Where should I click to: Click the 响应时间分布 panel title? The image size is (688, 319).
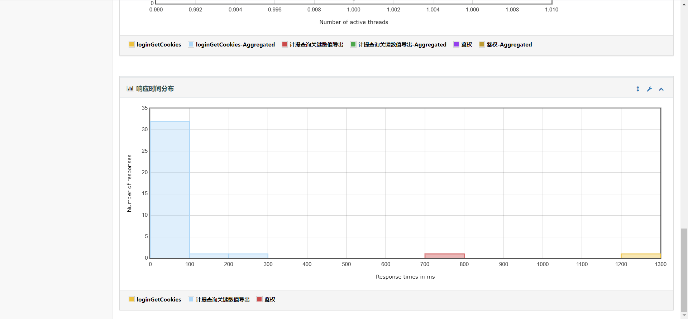pyautogui.click(x=155, y=88)
